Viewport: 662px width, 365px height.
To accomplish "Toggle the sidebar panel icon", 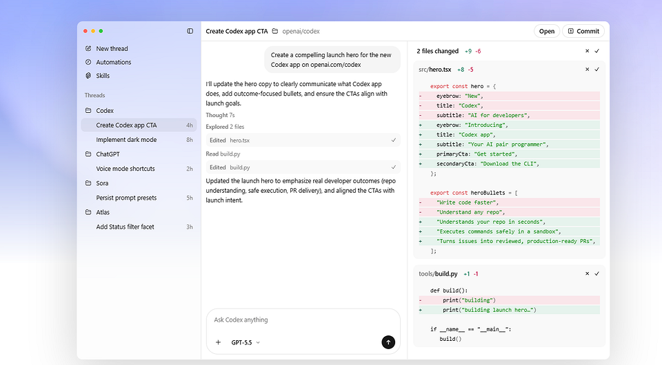I will point(190,31).
